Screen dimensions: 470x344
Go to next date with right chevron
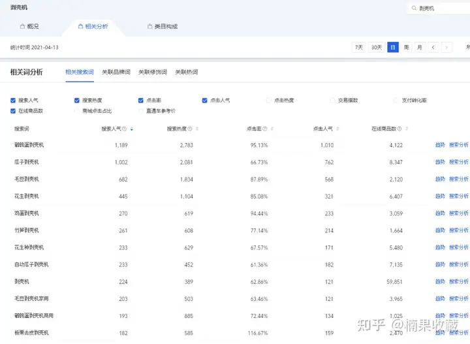(x=446, y=48)
